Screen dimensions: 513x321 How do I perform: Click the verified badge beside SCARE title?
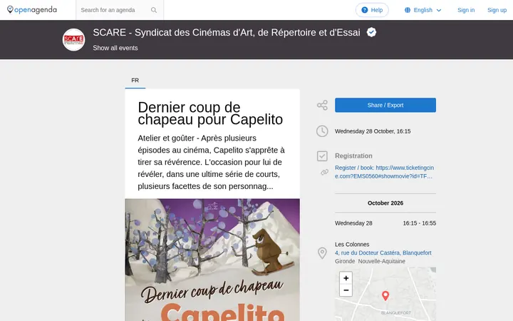371,32
